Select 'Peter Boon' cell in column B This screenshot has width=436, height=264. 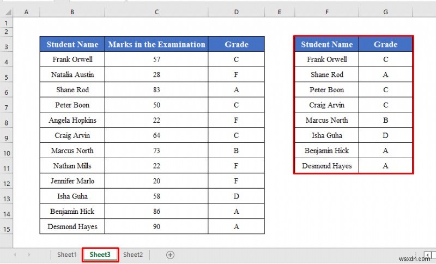click(72, 105)
